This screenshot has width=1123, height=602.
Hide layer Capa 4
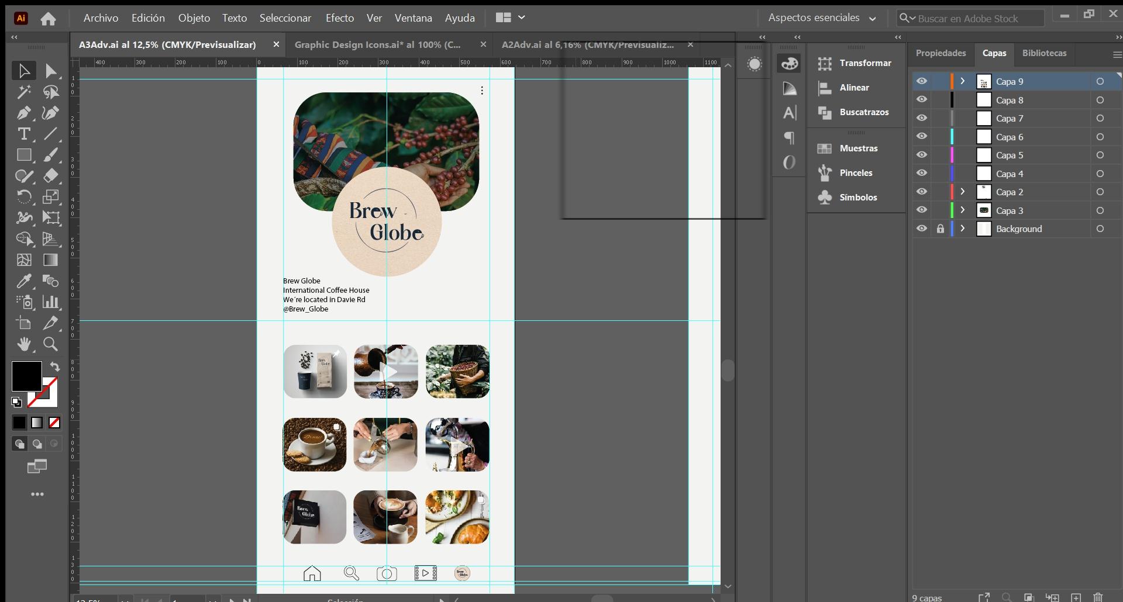(x=922, y=174)
